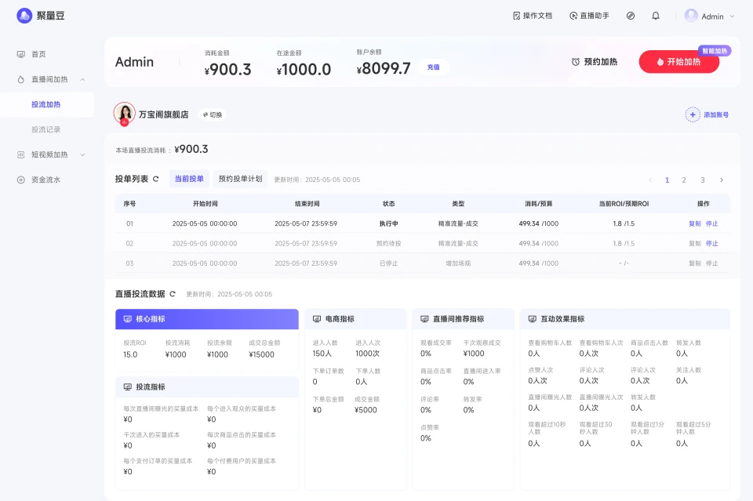Click the 互动效果指标 header icon
The height and width of the screenshot is (501, 753).
[x=532, y=318]
